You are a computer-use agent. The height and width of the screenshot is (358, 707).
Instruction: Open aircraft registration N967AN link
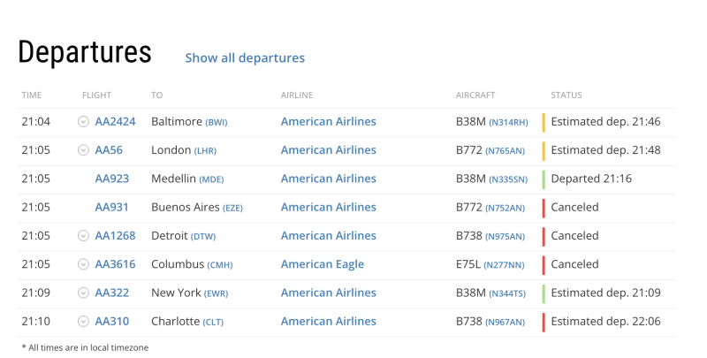click(506, 323)
